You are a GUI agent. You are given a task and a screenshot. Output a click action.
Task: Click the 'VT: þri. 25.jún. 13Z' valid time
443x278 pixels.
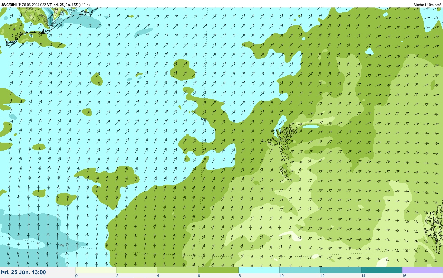(x=62, y=5)
